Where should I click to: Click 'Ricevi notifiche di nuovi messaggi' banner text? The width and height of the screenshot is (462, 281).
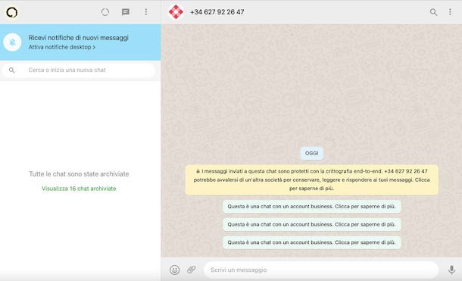(x=78, y=38)
